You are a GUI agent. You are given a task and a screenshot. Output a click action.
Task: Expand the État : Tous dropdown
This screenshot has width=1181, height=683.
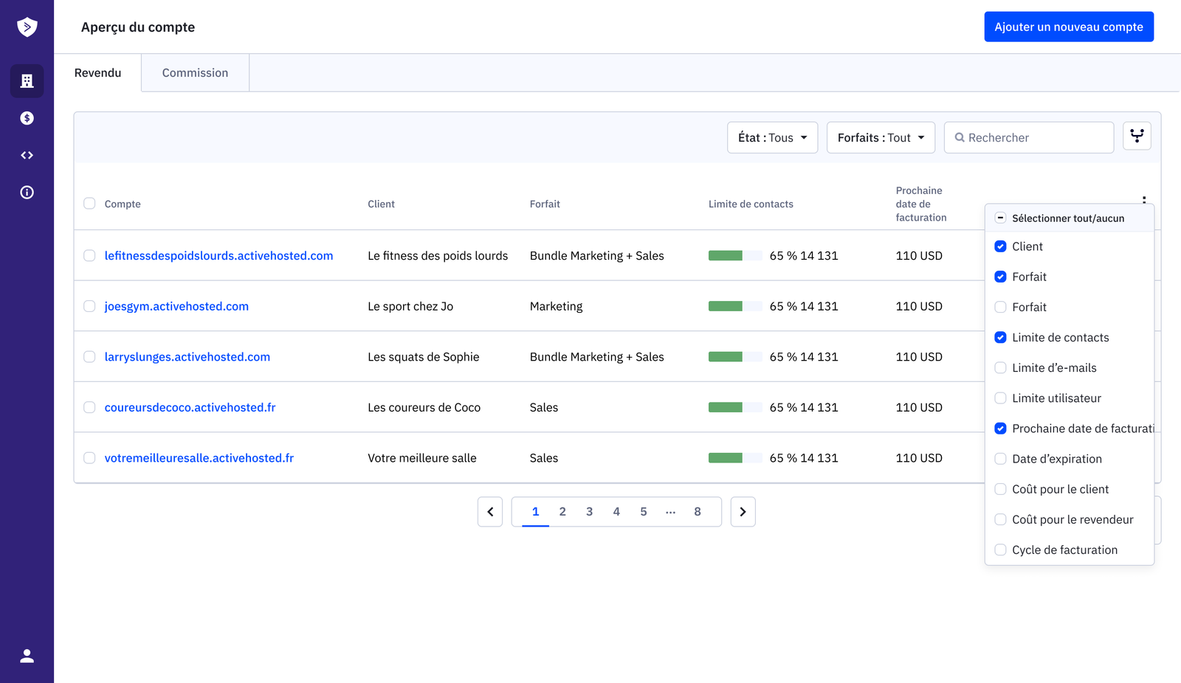click(x=772, y=138)
